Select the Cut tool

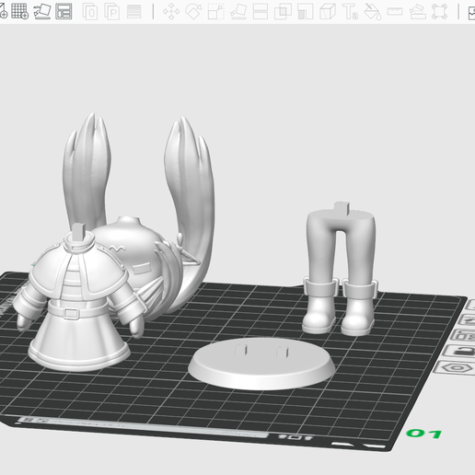click(x=261, y=12)
